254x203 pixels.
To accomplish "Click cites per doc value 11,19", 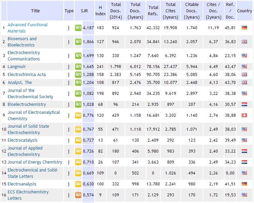I will coord(213,28).
